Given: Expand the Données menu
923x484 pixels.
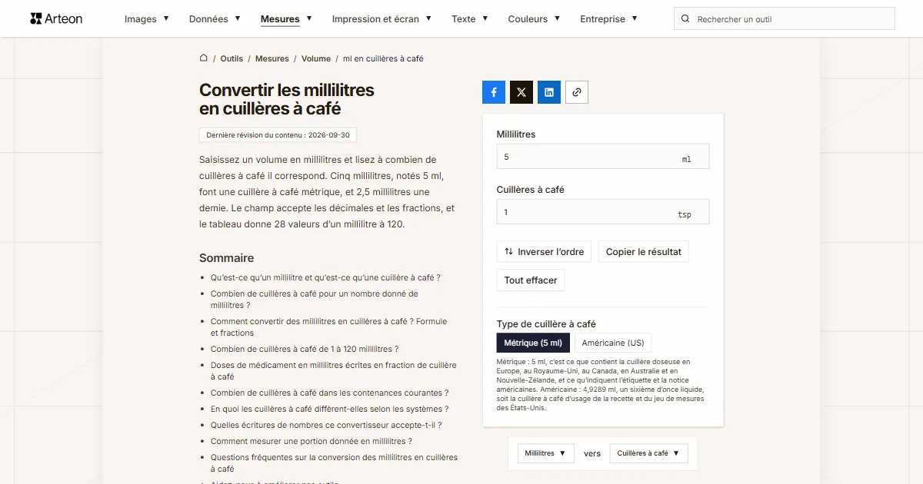Looking at the screenshot, I should point(215,18).
